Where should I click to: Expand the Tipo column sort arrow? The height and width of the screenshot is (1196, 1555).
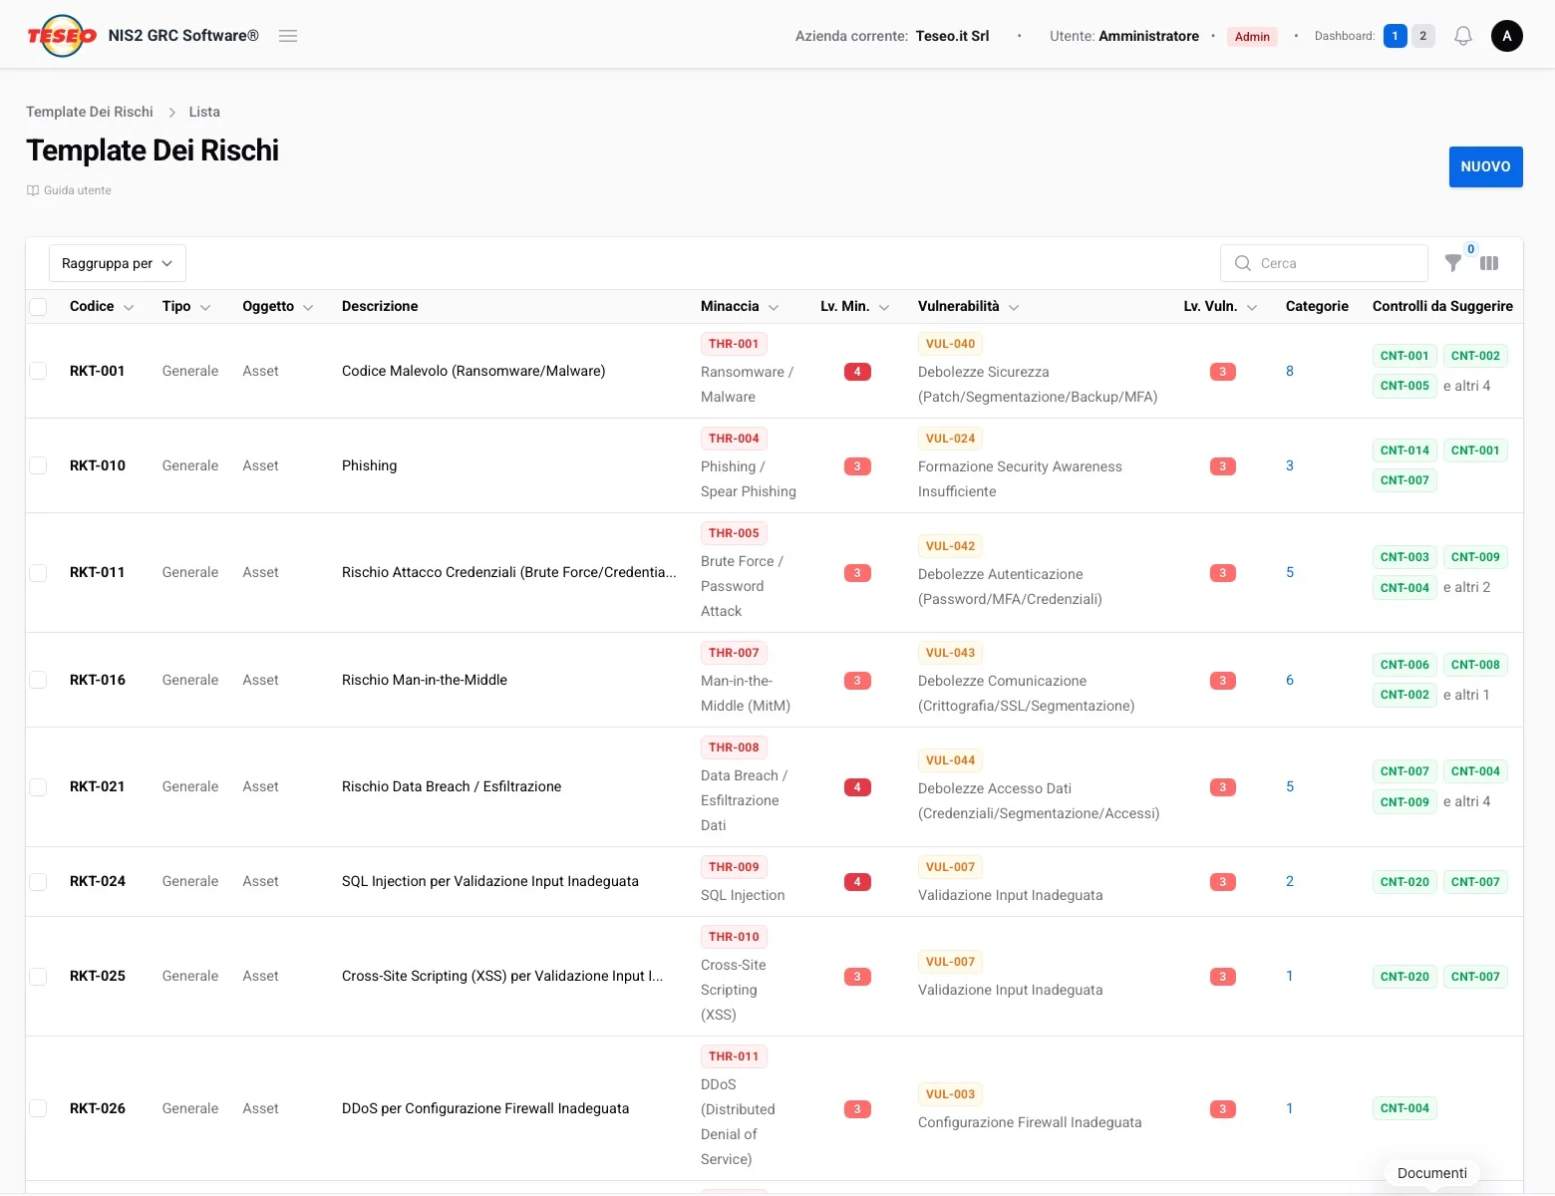point(205,308)
